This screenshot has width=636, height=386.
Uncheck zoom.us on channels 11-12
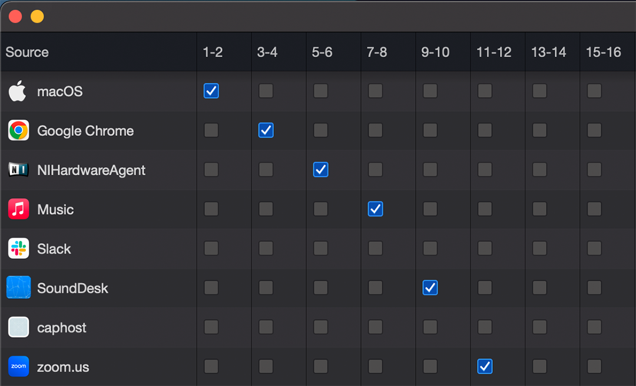click(485, 366)
